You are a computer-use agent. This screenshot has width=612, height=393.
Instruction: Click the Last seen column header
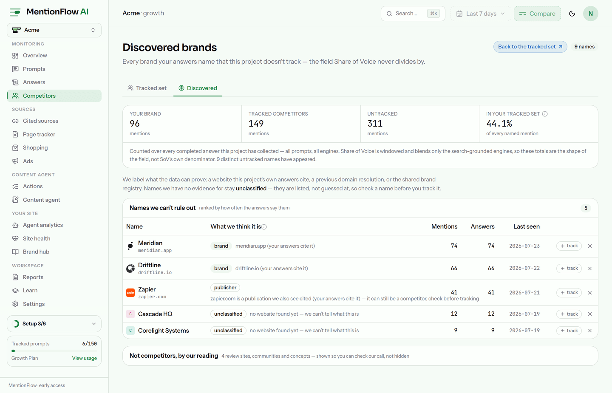[x=526, y=226]
